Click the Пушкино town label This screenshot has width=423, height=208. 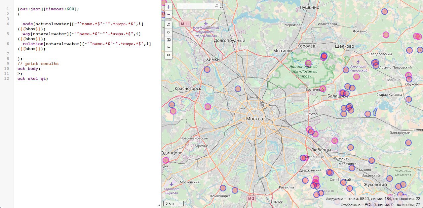(x=309, y=7)
